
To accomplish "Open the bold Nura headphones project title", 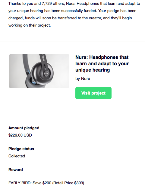I will (x=102, y=63).
